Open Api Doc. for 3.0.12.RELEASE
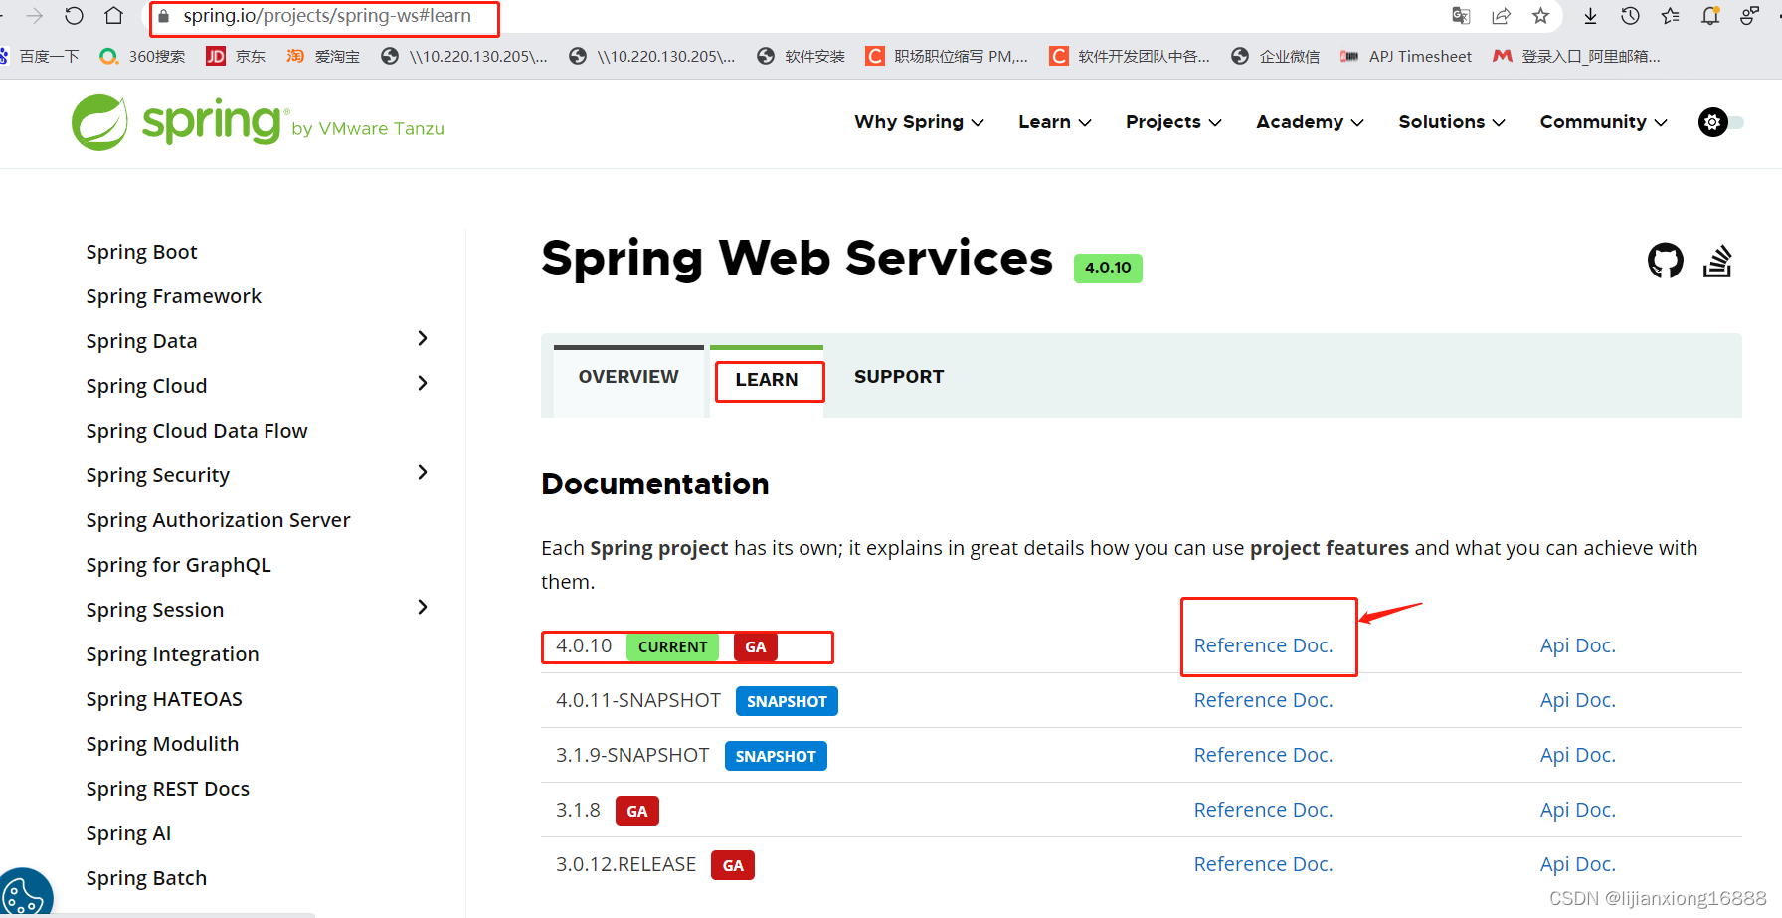This screenshot has height=918, width=1782. 1578,864
